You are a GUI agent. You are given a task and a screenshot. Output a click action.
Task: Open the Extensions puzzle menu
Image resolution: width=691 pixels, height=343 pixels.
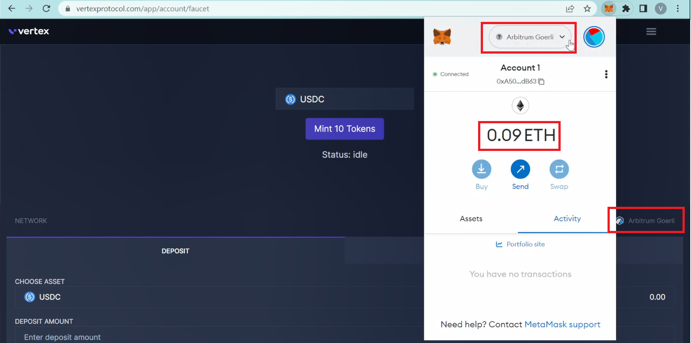point(626,8)
